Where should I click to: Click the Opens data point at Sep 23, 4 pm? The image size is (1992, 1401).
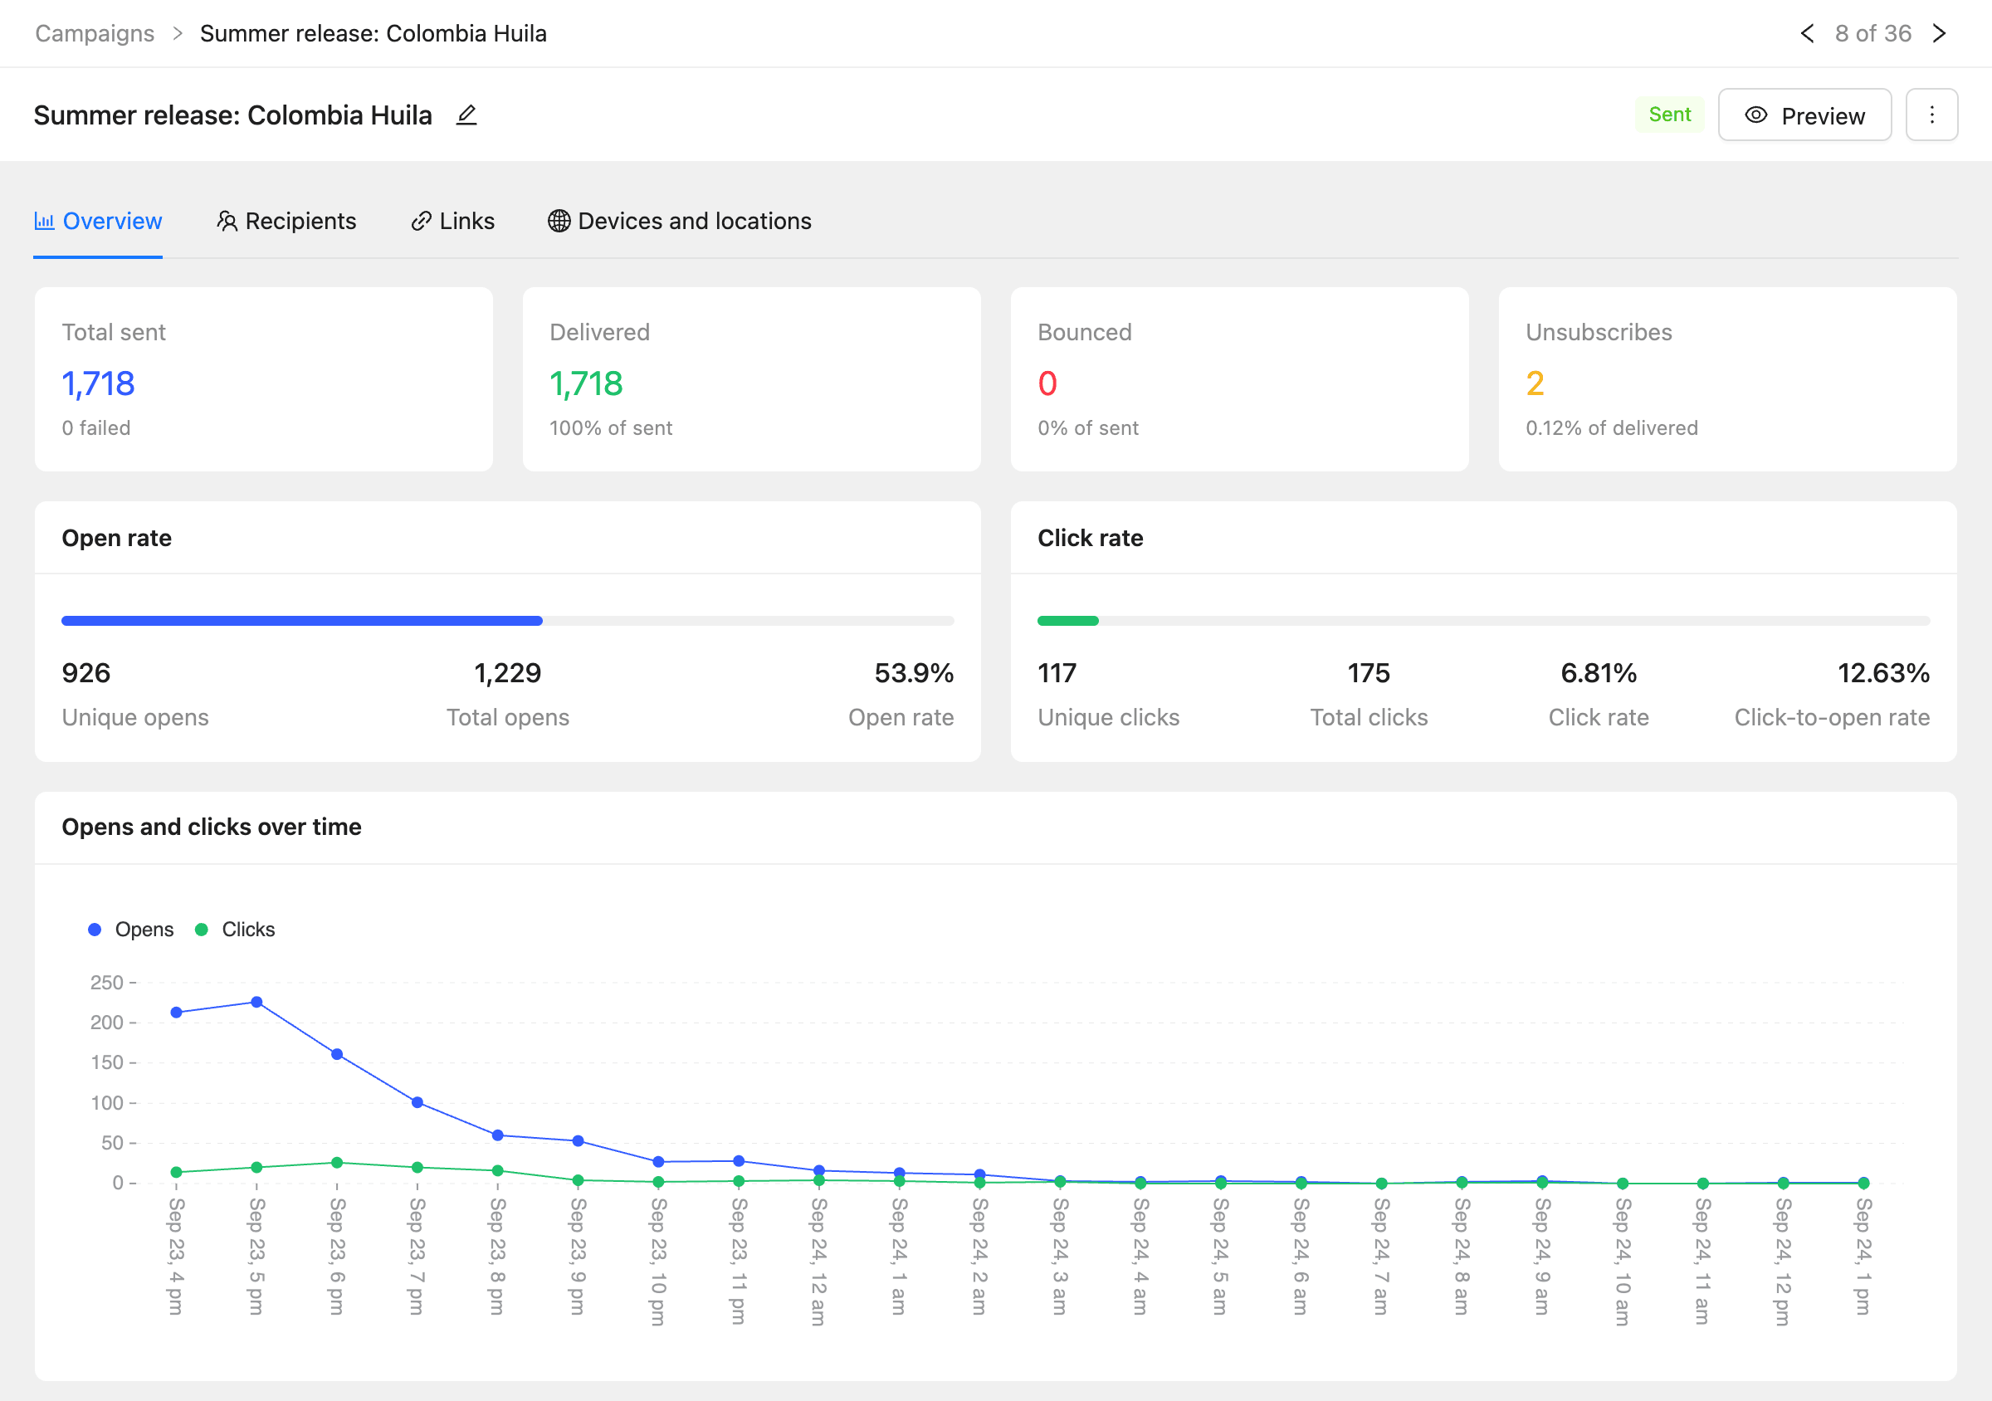(176, 1013)
